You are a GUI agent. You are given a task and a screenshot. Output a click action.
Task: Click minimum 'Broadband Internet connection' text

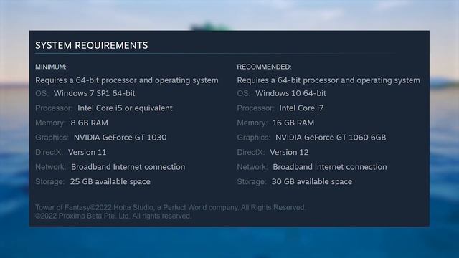128,167
